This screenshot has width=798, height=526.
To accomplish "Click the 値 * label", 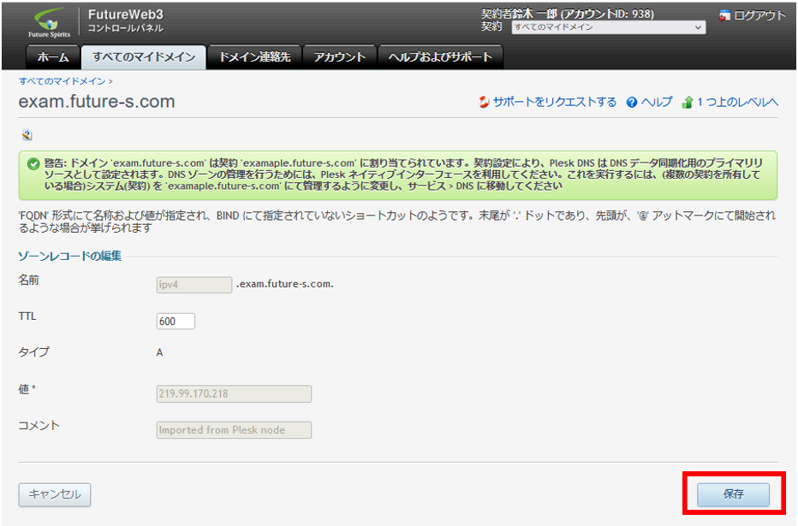I will [27, 389].
